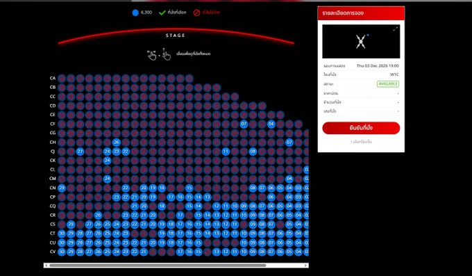Choose seat 22 in row CU
The image size is (472, 276).
pyautogui.click(x=135, y=243)
